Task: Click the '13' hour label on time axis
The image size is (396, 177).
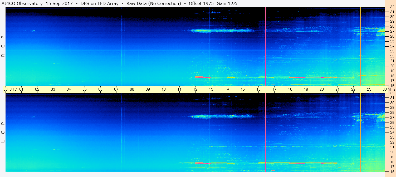Action: pos(211,89)
